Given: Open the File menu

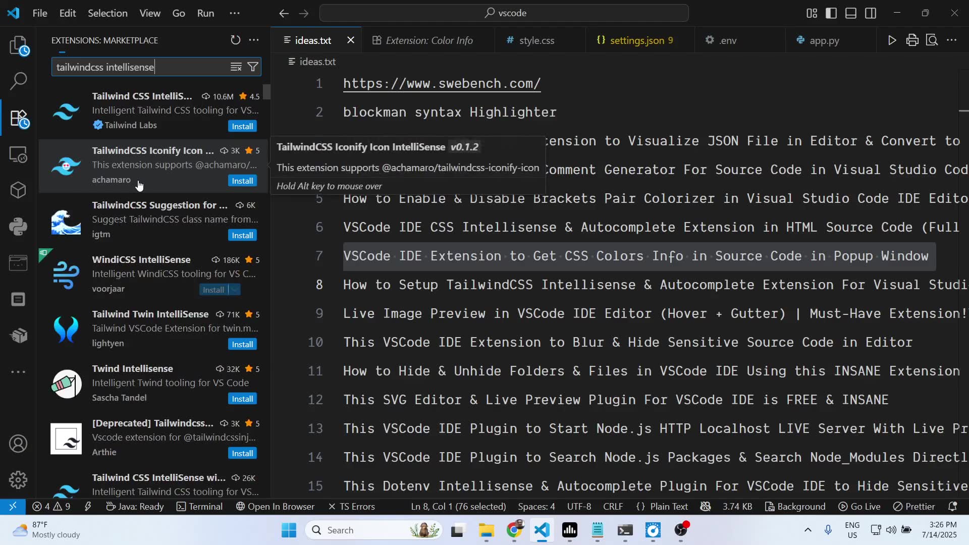Looking at the screenshot, I should pos(40,13).
